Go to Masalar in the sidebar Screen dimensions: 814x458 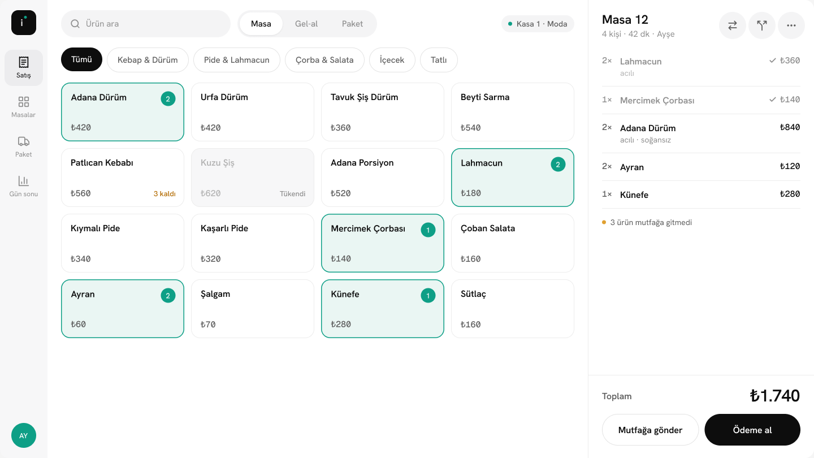(24, 107)
